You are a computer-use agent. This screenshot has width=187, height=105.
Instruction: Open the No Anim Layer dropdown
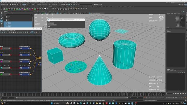161,98
